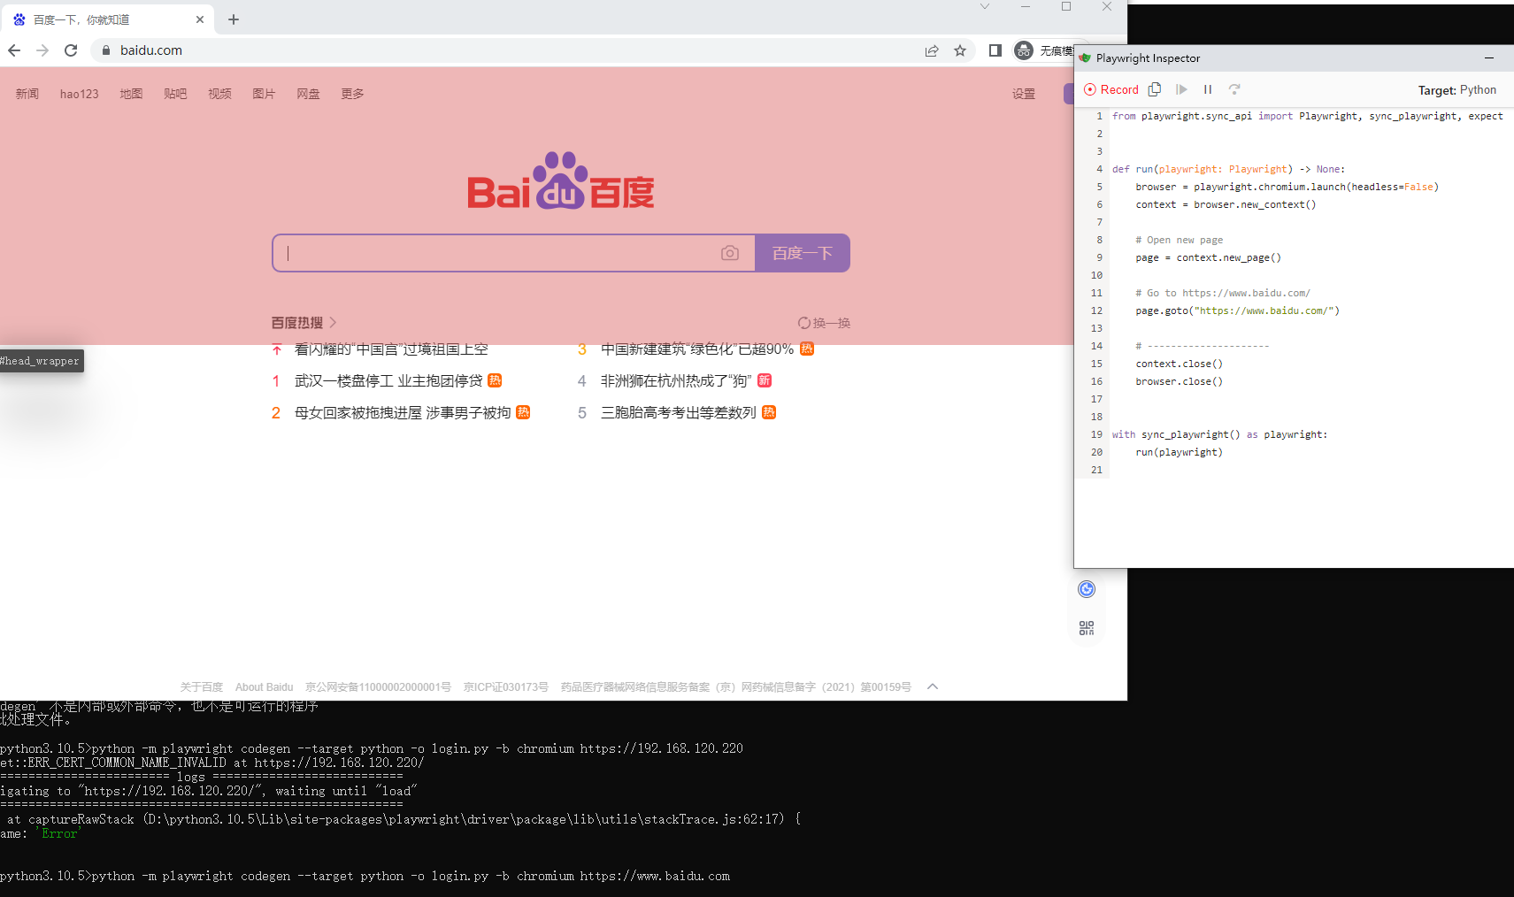
Task: Open a new tab with the plus button
Action: click(234, 19)
